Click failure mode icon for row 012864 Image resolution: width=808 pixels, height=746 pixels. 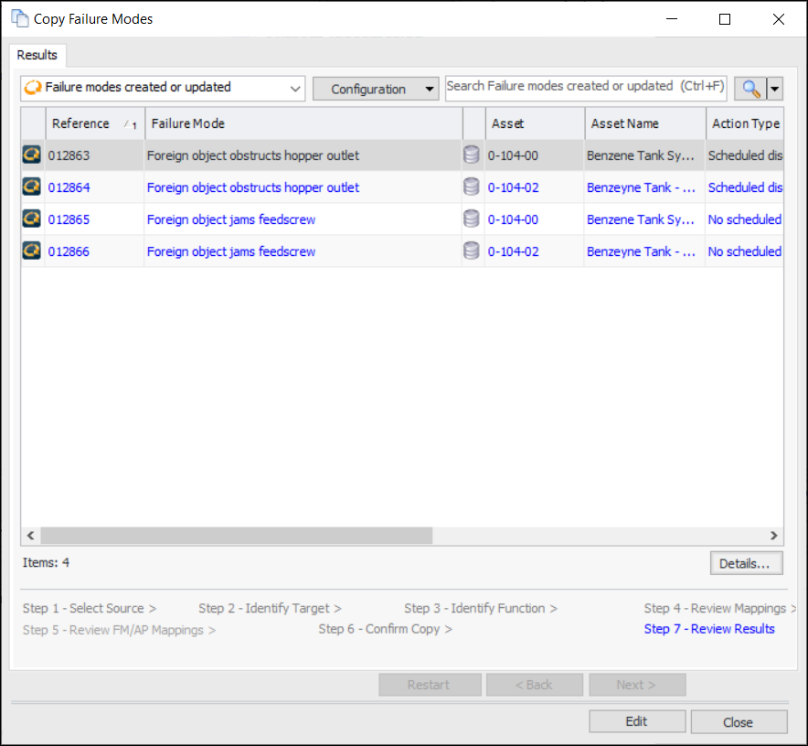[32, 187]
